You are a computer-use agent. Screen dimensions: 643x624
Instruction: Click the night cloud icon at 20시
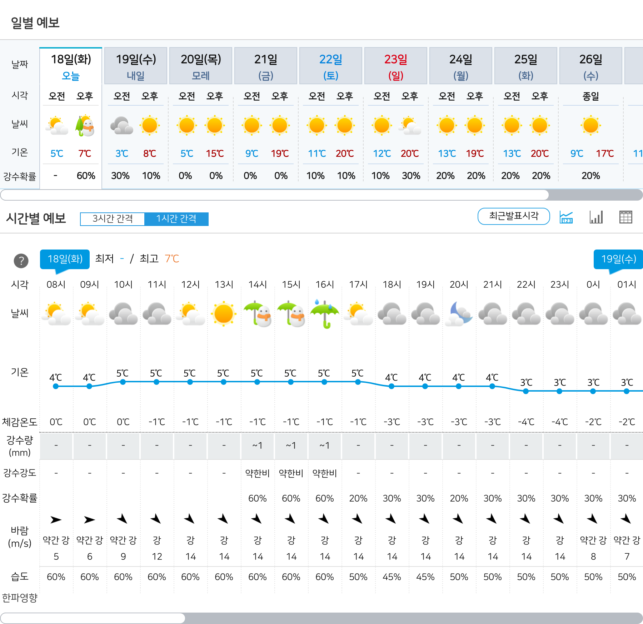click(459, 314)
